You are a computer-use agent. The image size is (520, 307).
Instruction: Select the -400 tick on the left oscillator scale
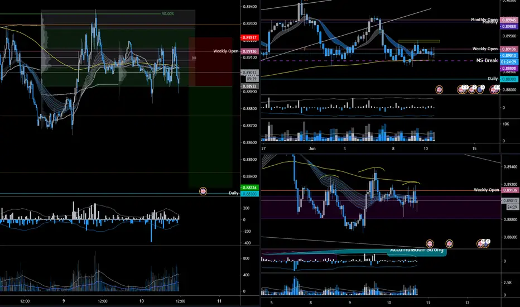247,243
